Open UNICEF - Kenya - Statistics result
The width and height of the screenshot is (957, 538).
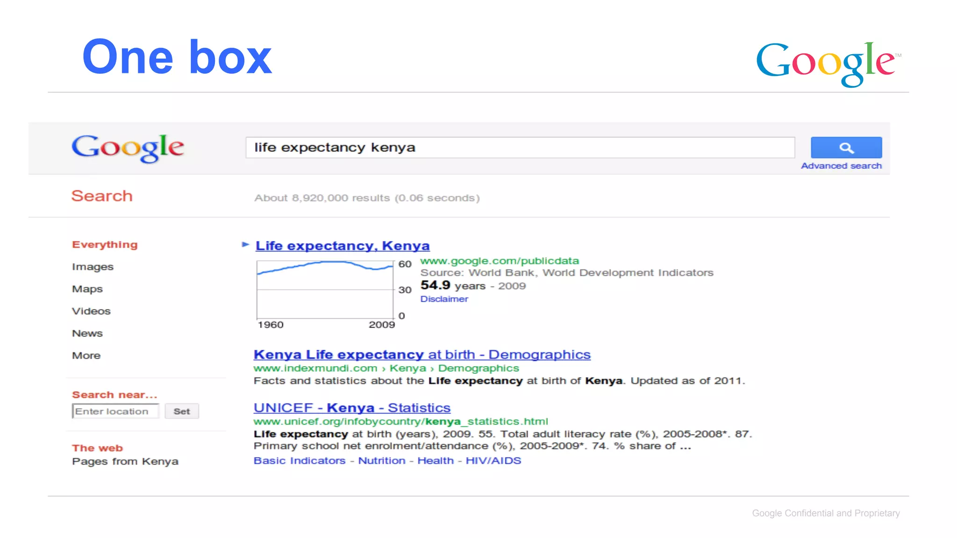[351, 408]
